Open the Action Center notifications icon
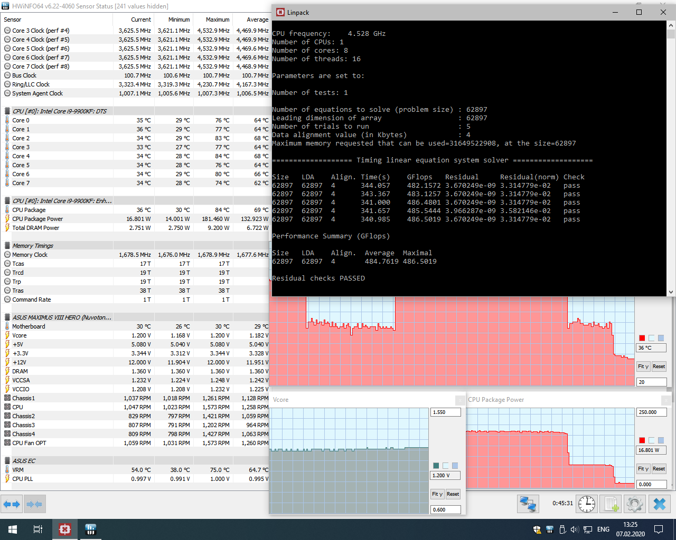 pos(659,529)
